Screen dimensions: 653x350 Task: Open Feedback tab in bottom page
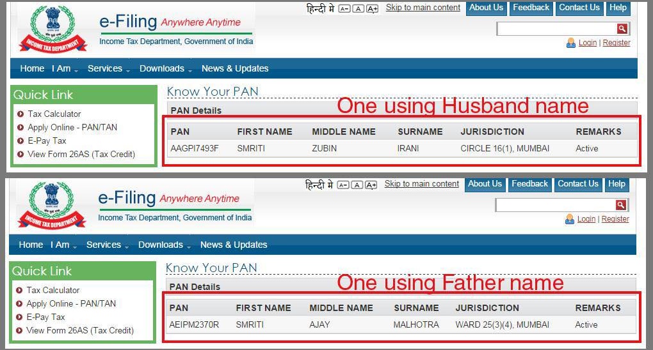[529, 184]
